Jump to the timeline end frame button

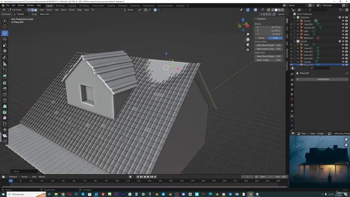155,177
